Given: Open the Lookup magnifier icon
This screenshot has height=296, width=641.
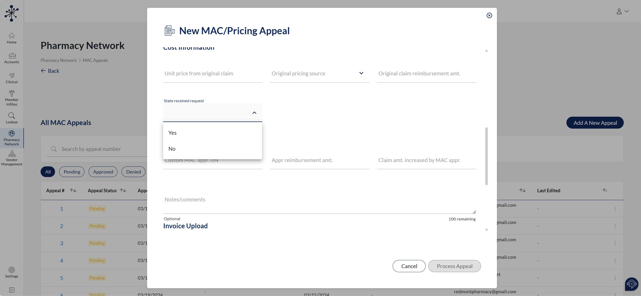Looking at the screenshot, I should point(12,118).
